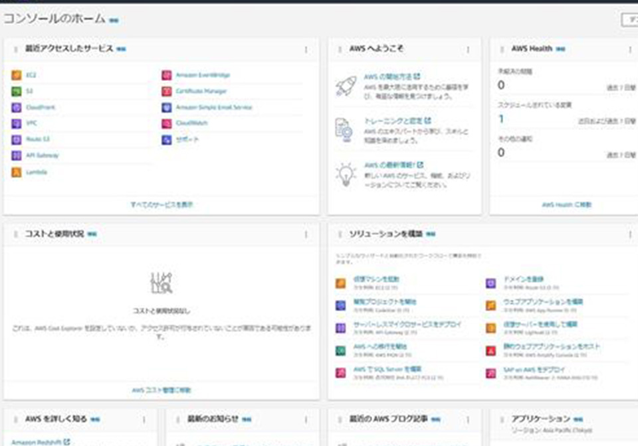
Task: Click info badge next to AWS Health
Action: coord(561,49)
